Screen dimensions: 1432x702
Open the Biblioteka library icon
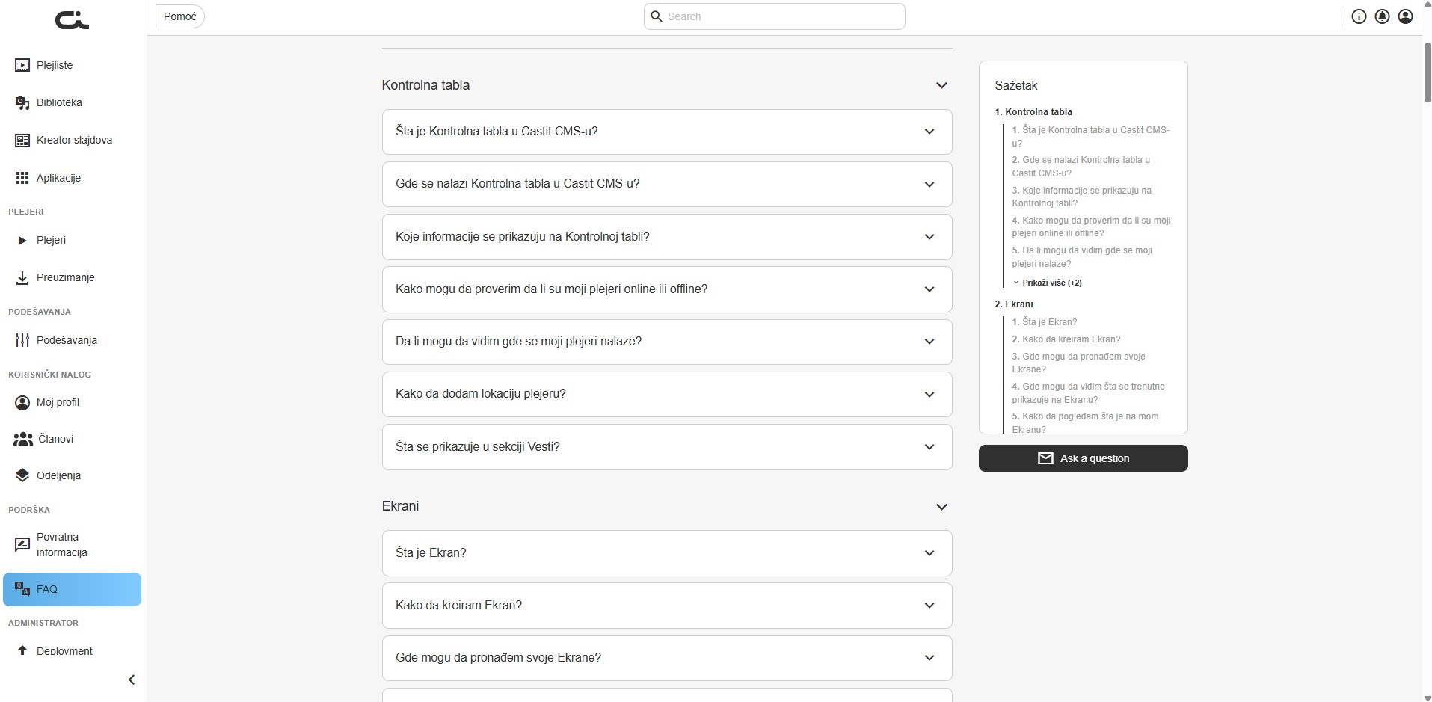(22, 102)
